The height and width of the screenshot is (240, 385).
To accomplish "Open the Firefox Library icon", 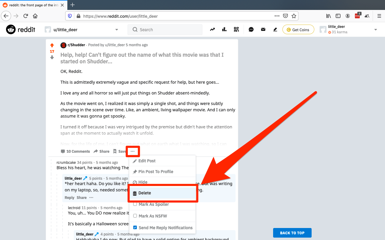I will (328, 16).
